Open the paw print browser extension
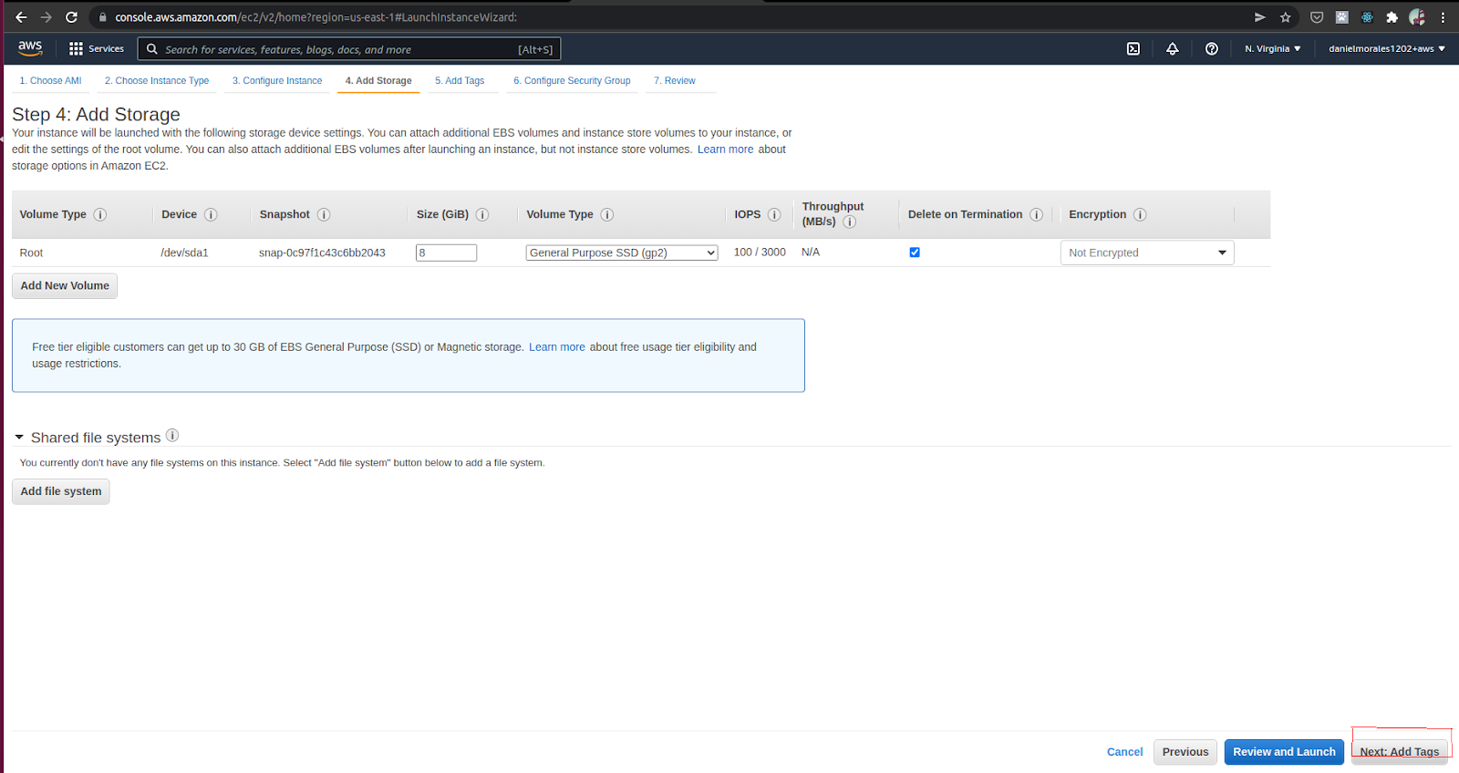1459x773 pixels. point(1341,17)
